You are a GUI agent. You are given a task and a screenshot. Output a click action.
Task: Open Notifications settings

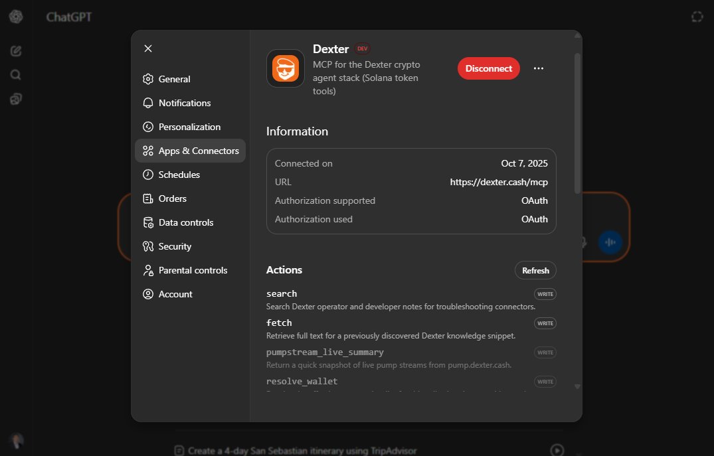tap(190, 103)
